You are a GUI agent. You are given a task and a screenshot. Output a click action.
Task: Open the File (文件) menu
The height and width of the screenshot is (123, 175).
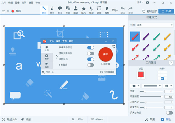[3, 3]
